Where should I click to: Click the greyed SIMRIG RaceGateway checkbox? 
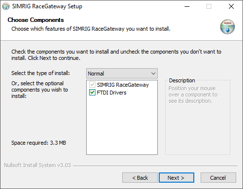click(92, 85)
